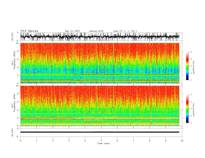This screenshot has width=205, height=158.
Task: Click the 'ch.2 Frequency (kHz)' axis label
Action: (13, 103)
